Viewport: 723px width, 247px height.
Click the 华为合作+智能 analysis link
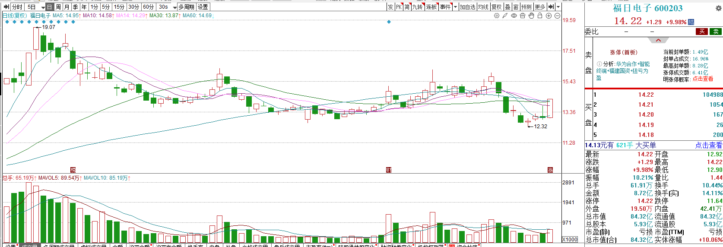pyautogui.click(x=633, y=64)
